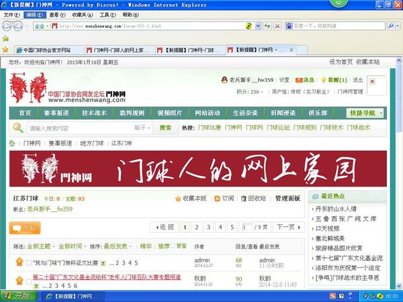Click the IE back navigation button
Viewport: 403px width, 302px height.
tap(7, 26)
